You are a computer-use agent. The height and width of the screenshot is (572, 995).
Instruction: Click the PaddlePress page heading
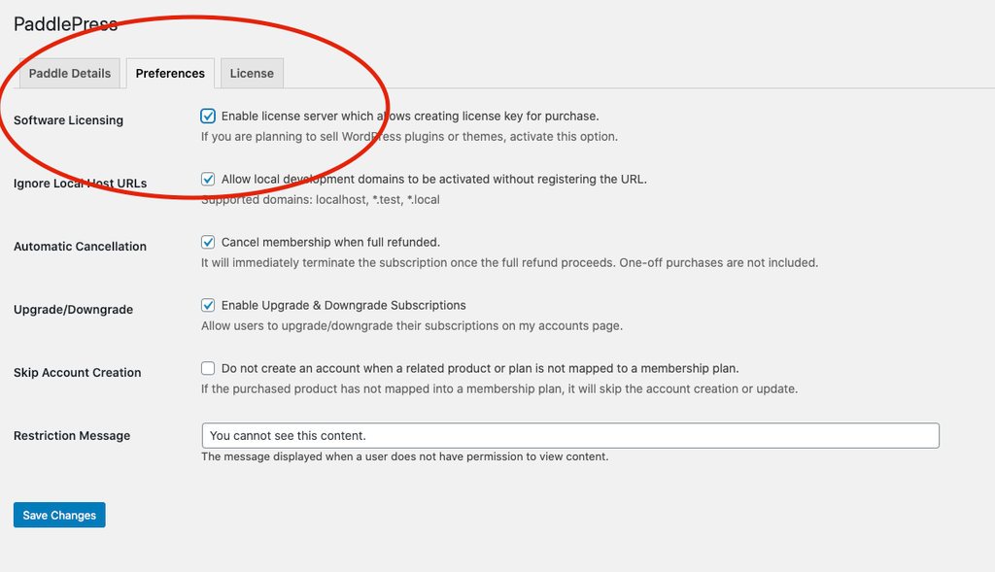point(65,23)
